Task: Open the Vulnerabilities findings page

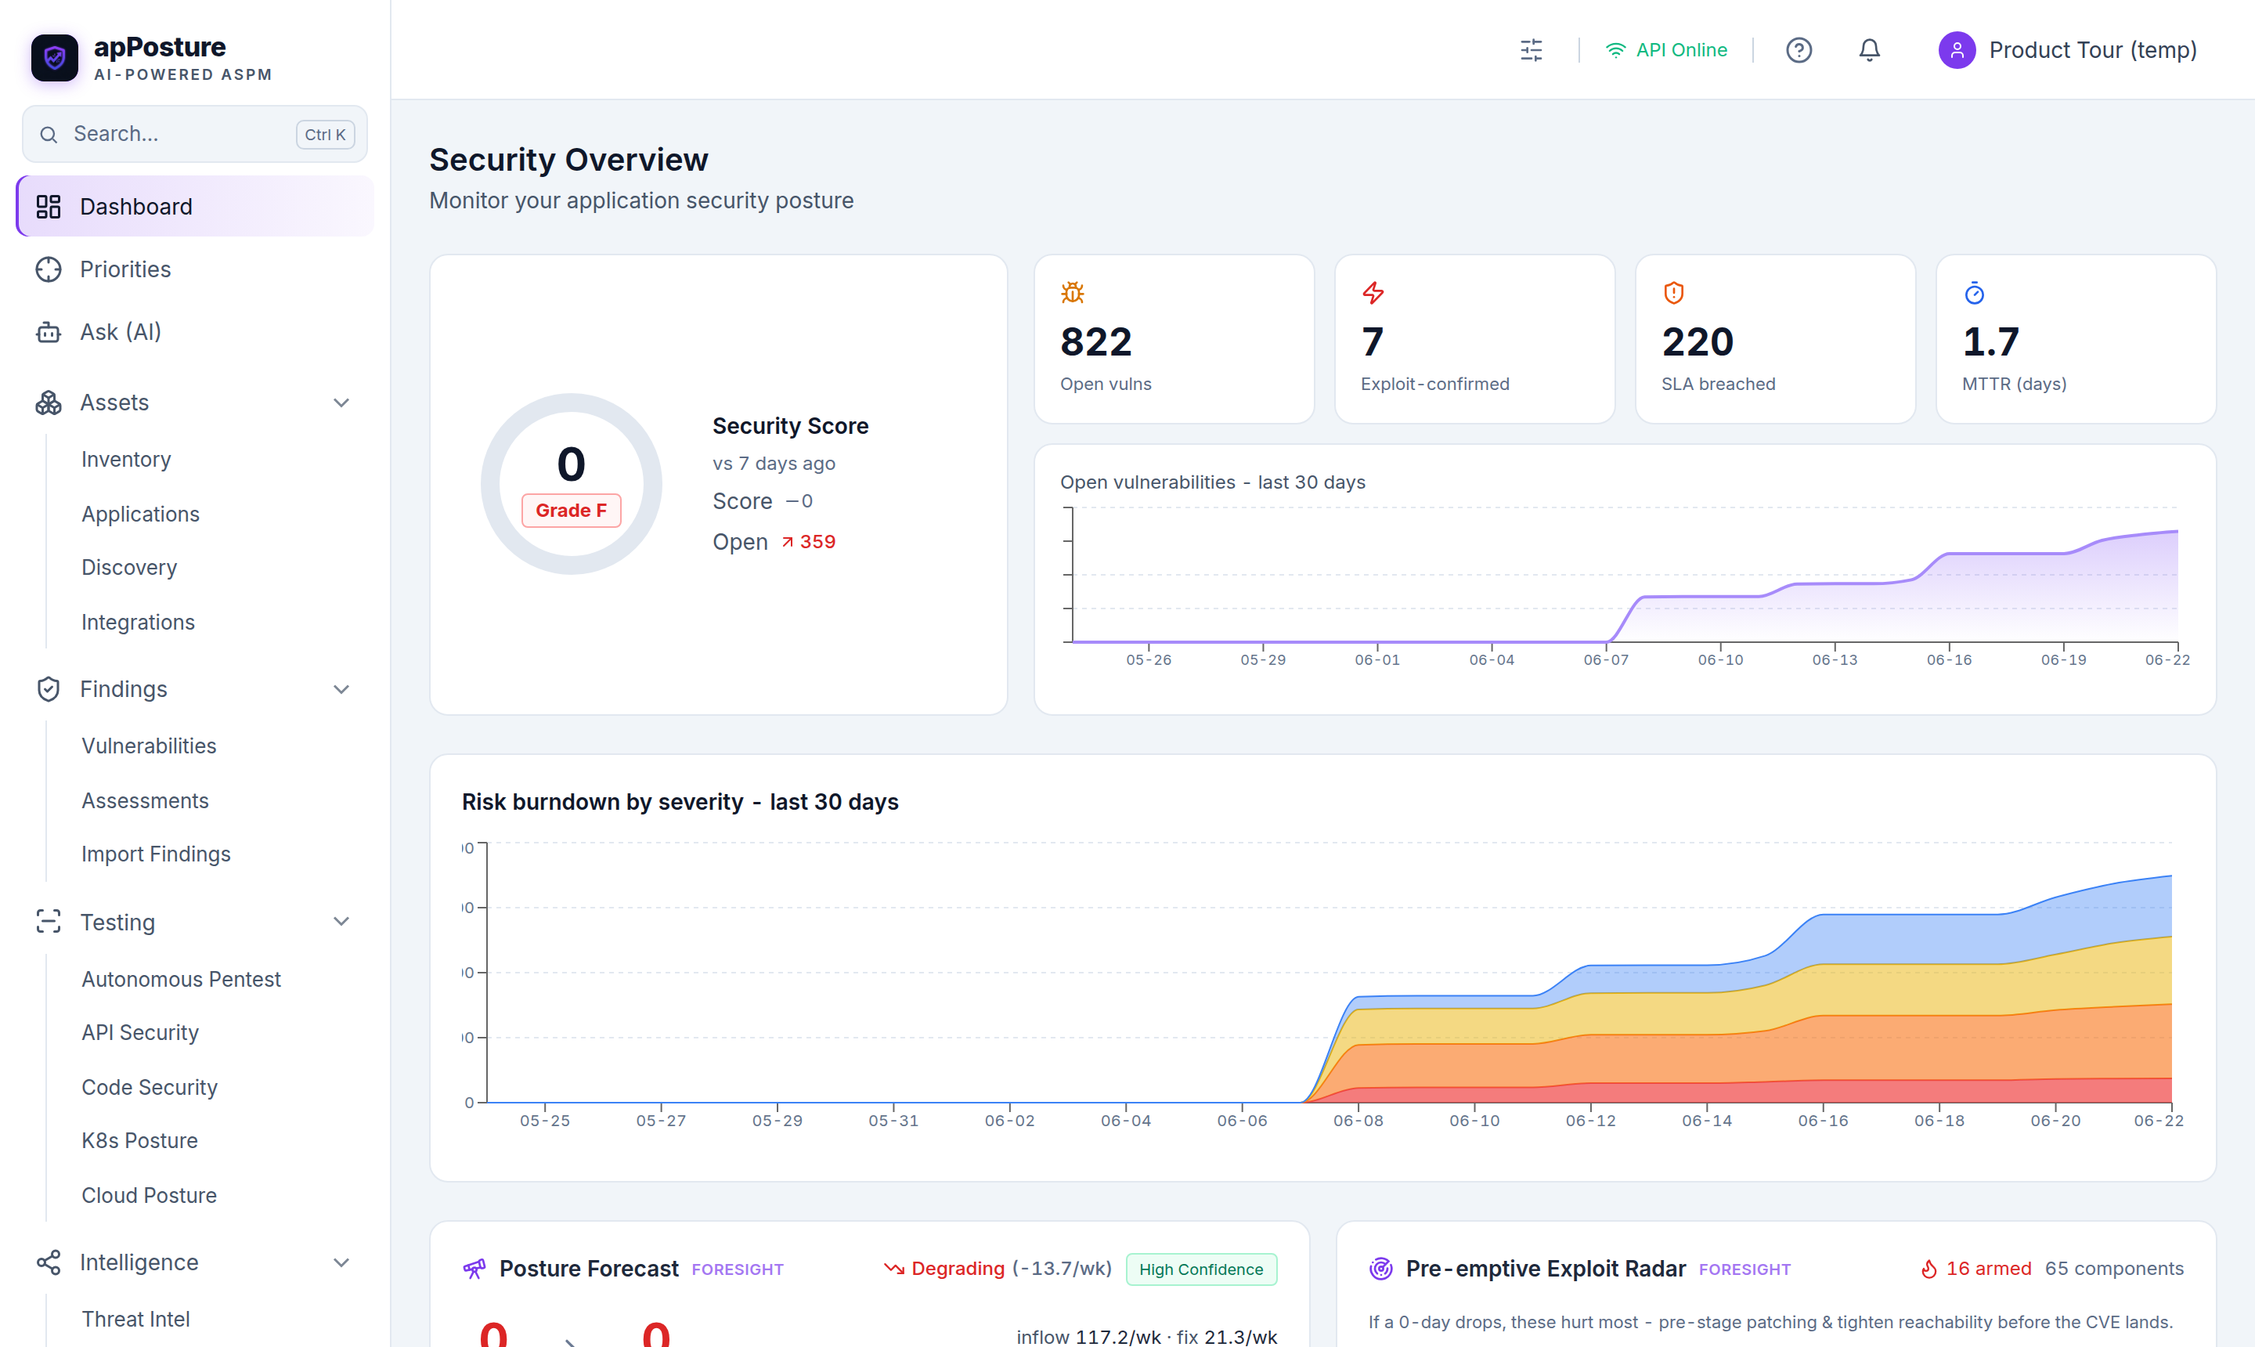Action: [149, 746]
